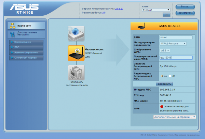Click the MAC address 50:46:5d:bd:85:74

[x=170, y=101]
